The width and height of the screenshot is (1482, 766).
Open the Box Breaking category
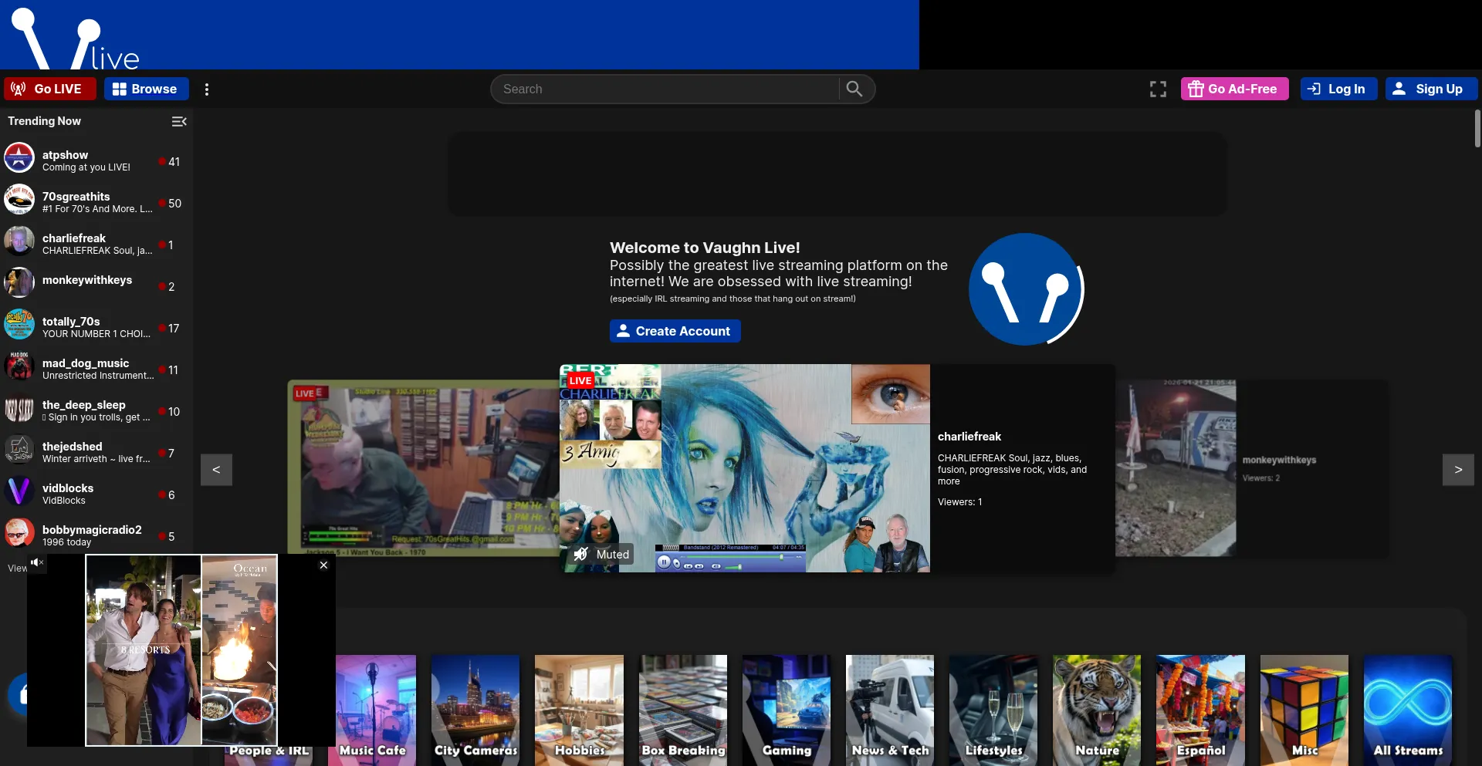click(683, 710)
